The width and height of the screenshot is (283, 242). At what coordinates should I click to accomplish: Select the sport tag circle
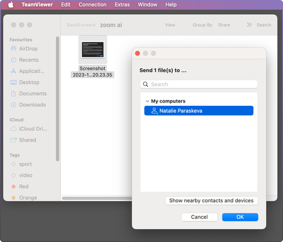(x=14, y=164)
